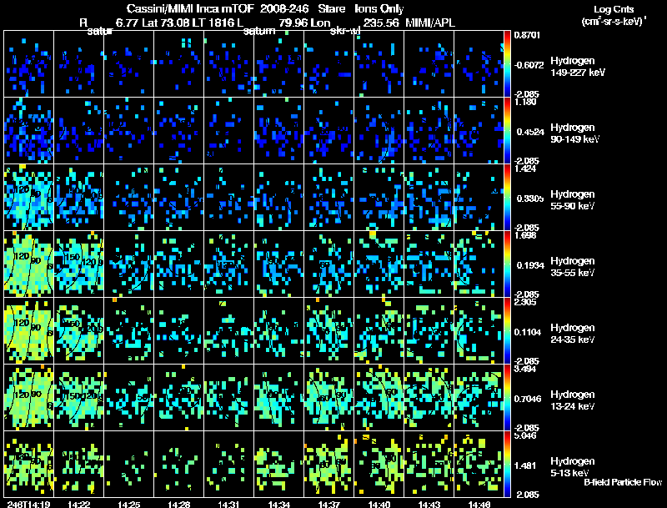The image size is (667, 508).
Task: Click the Hydrogen 13-24 keV row label
Action: click(573, 400)
